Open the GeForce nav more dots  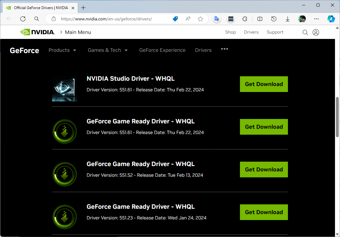(x=225, y=49)
